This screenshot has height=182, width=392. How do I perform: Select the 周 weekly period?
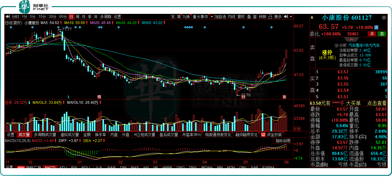click(x=78, y=17)
